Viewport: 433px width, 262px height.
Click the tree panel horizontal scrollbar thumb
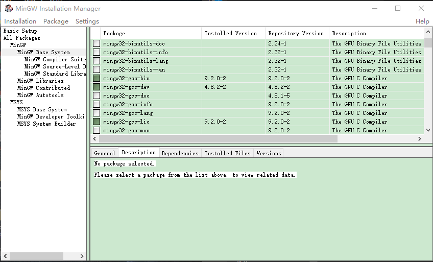click(x=36, y=256)
